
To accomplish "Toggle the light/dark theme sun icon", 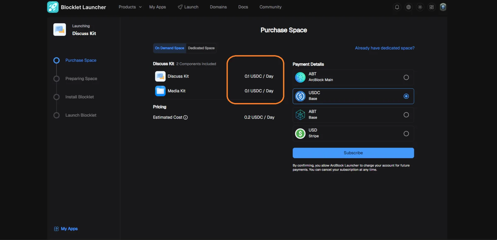I will click(x=420, y=7).
